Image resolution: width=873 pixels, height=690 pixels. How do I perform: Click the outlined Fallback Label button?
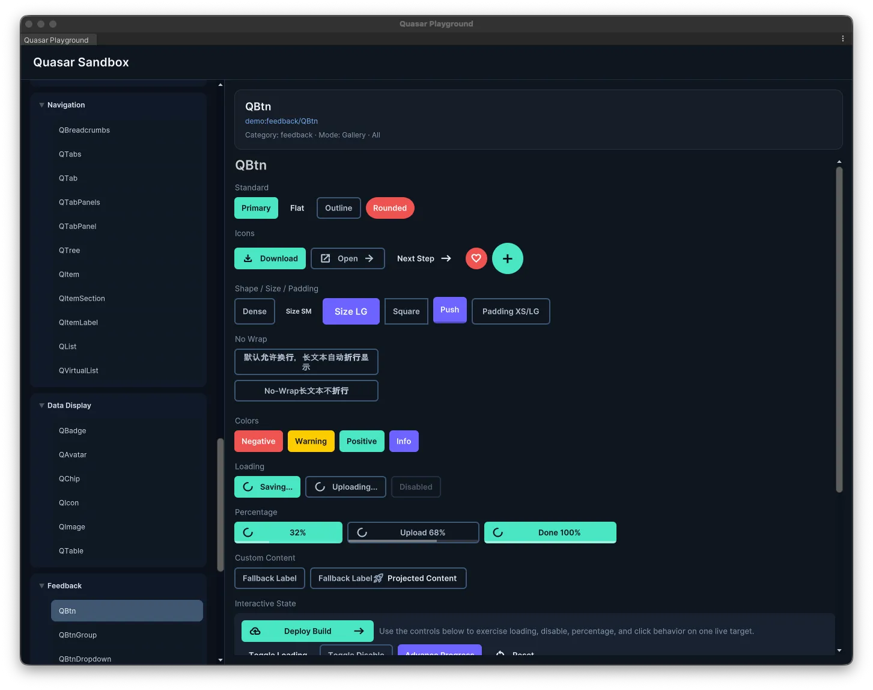tap(270, 578)
